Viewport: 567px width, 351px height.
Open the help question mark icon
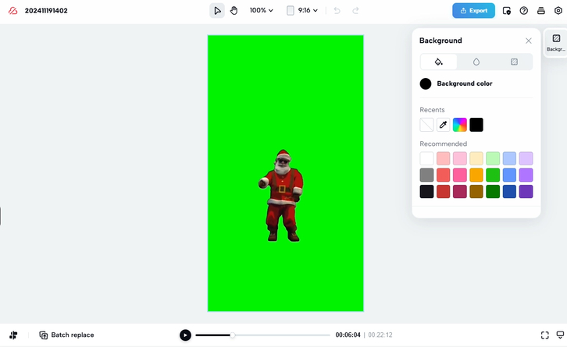pos(524,11)
